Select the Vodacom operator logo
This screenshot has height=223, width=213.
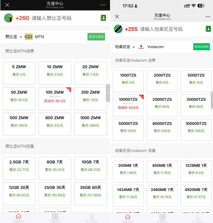point(141,47)
